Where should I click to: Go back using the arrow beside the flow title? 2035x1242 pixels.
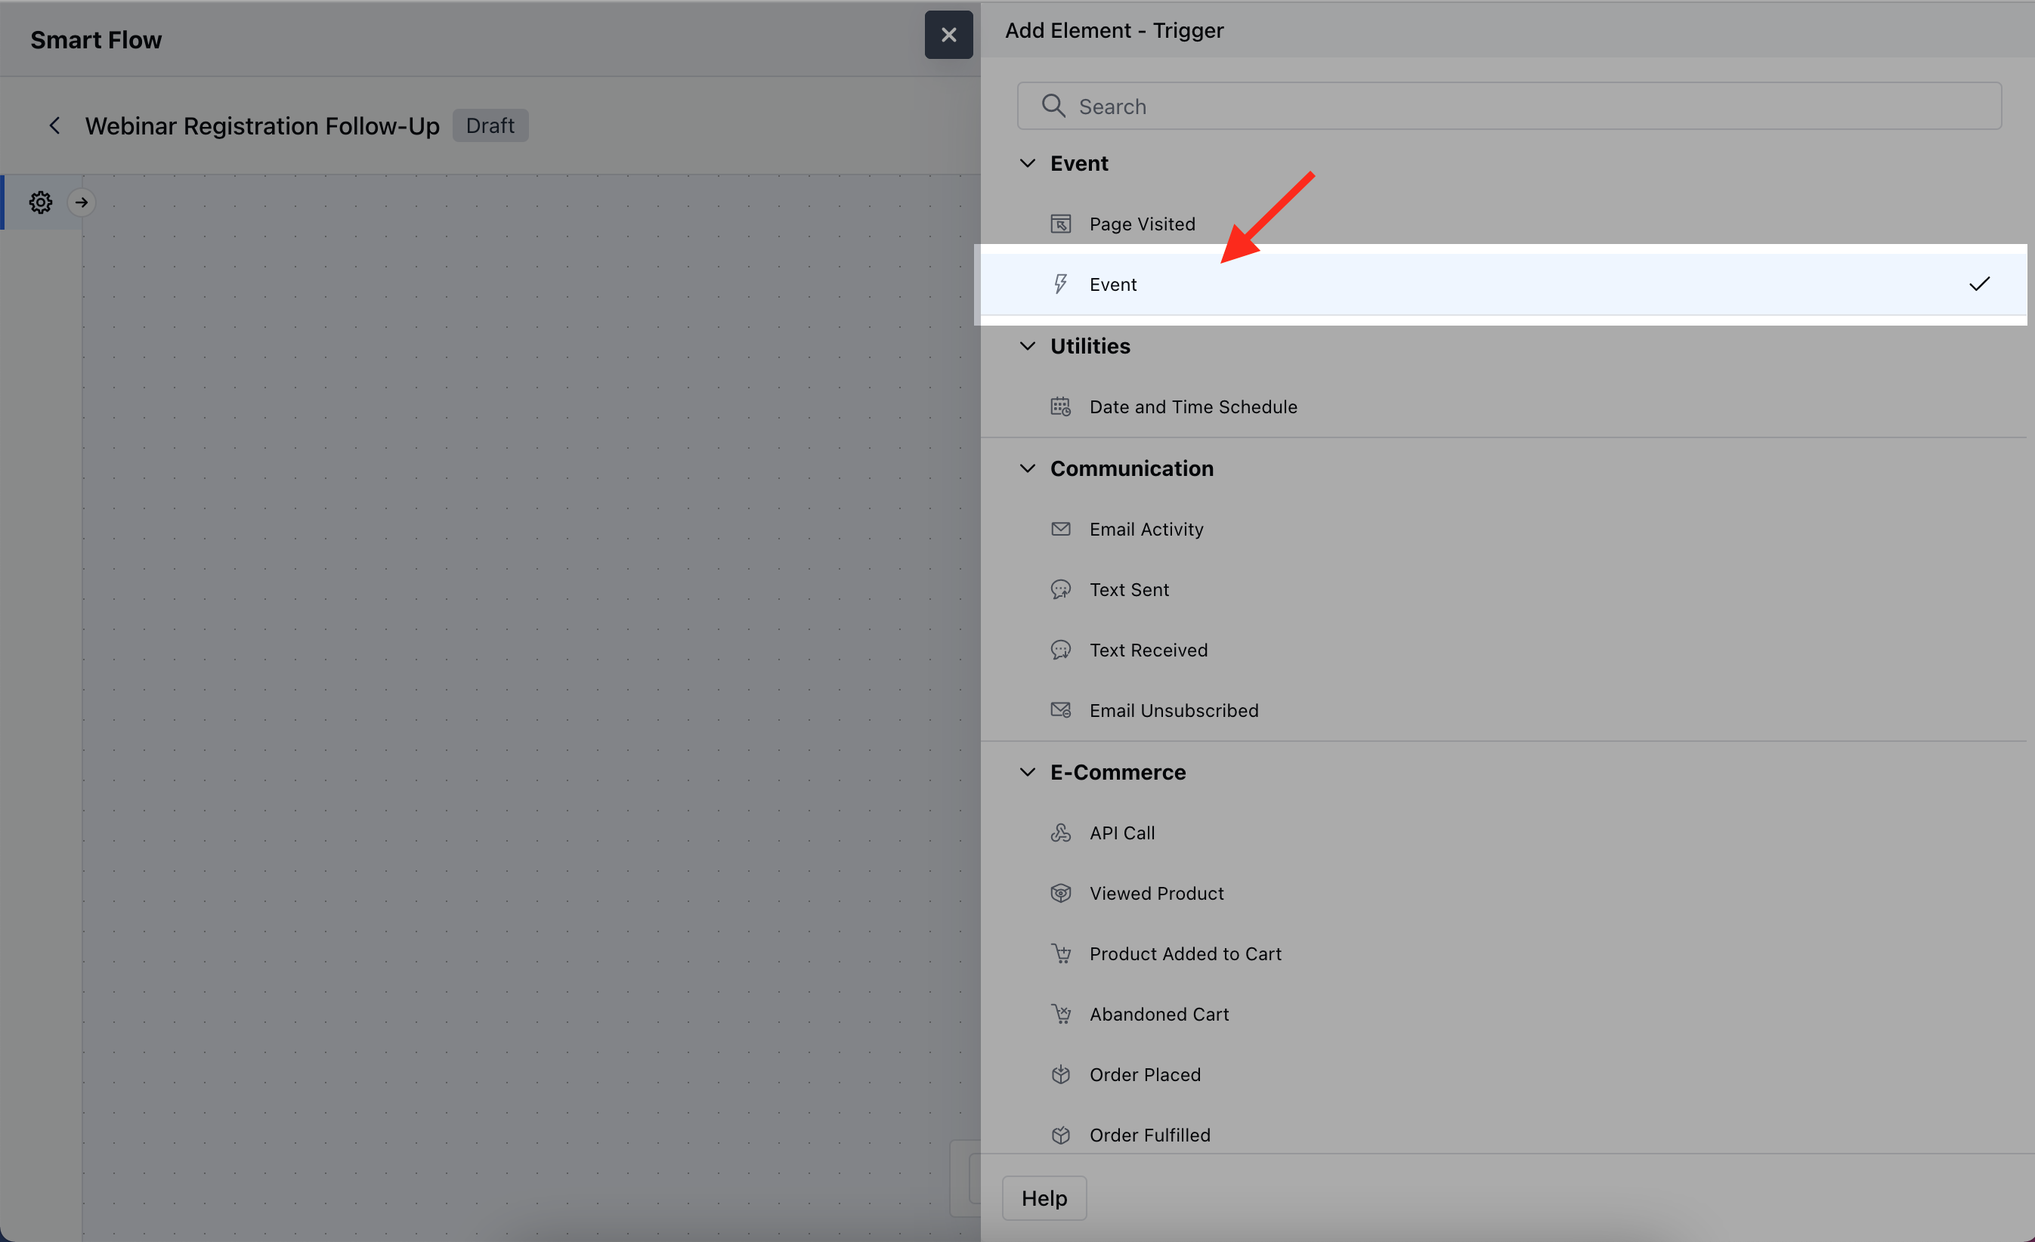(x=54, y=125)
